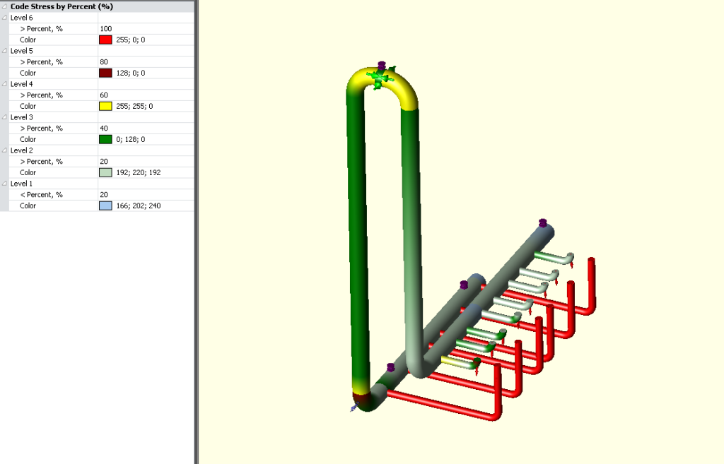This screenshot has width=724, height=464.
Task: Collapse the Level 1 group
Action: pyautogui.click(x=5, y=184)
